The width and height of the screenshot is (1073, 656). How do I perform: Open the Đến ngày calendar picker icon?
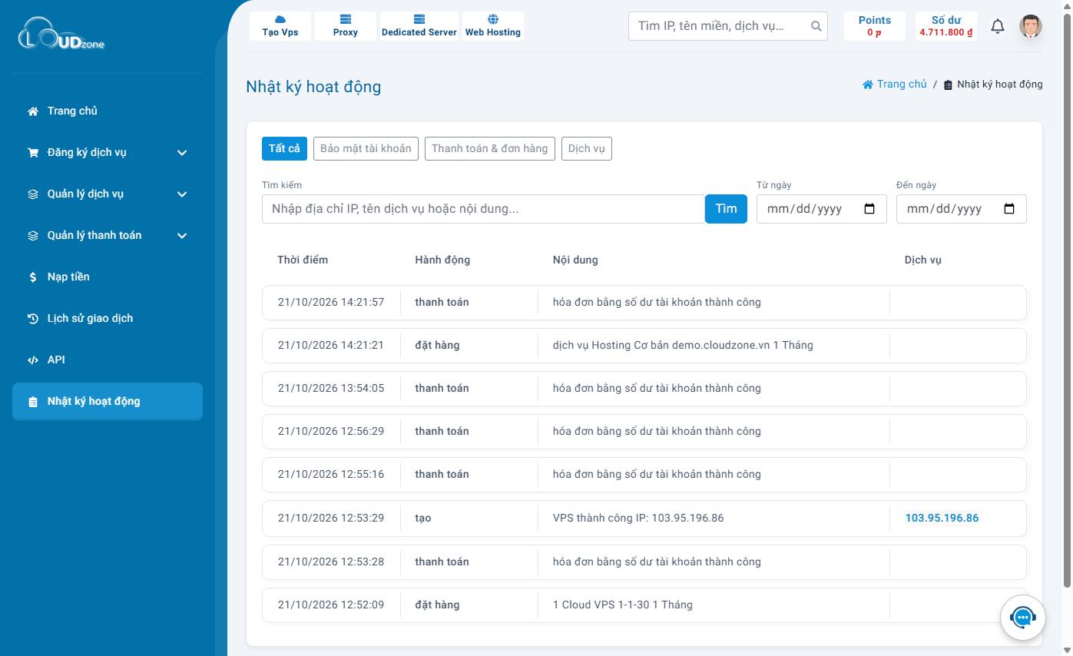point(1009,209)
